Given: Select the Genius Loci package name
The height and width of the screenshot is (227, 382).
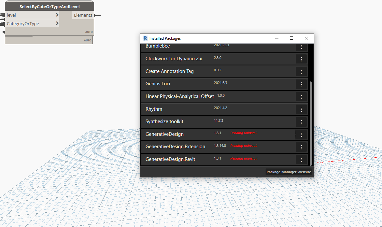Looking at the screenshot, I should (158, 84).
